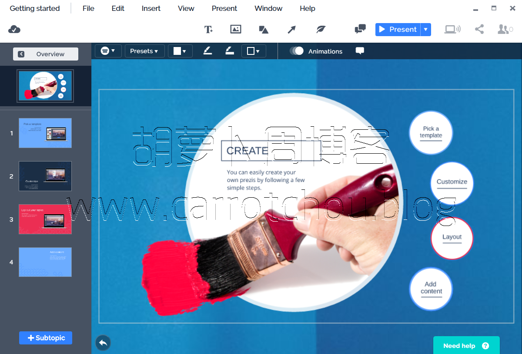Click the laptop broadcast icon beside Present
Screen dimensions: 522x354
[452, 29]
